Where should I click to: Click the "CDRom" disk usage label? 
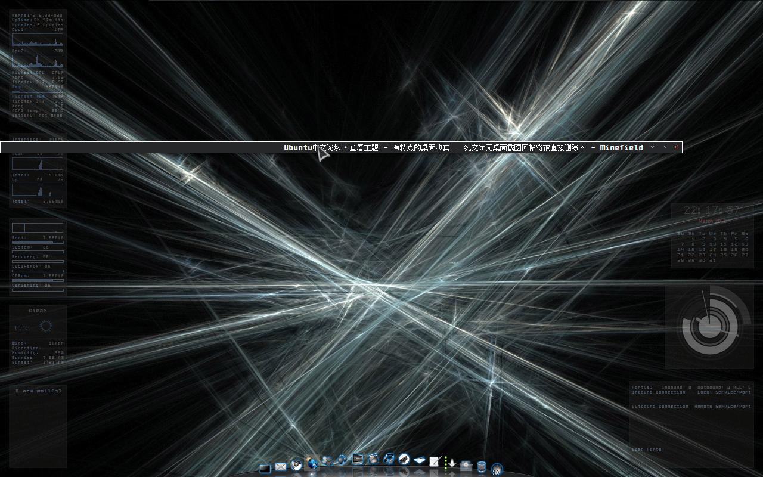point(20,275)
